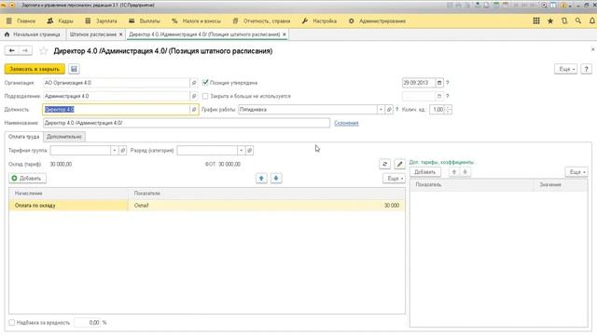This screenshot has width=597, height=335.
Task: Open calendar for date 29.09.2013
Action: pos(439,83)
